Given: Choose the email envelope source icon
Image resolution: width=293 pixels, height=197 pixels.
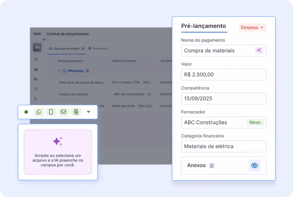Looking at the screenshot, I should (x=63, y=112).
